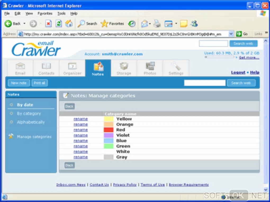Click the Windows flag logo

click(263, 13)
